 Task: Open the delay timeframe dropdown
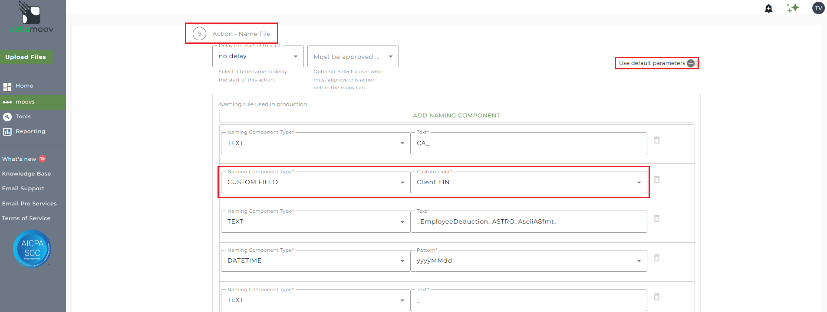coord(258,56)
